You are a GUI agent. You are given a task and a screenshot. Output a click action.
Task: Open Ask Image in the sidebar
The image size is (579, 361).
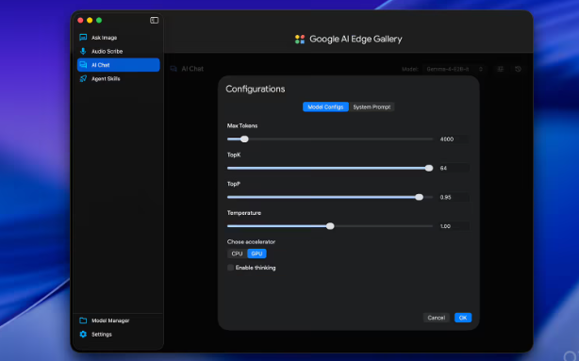[x=118, y=38]
